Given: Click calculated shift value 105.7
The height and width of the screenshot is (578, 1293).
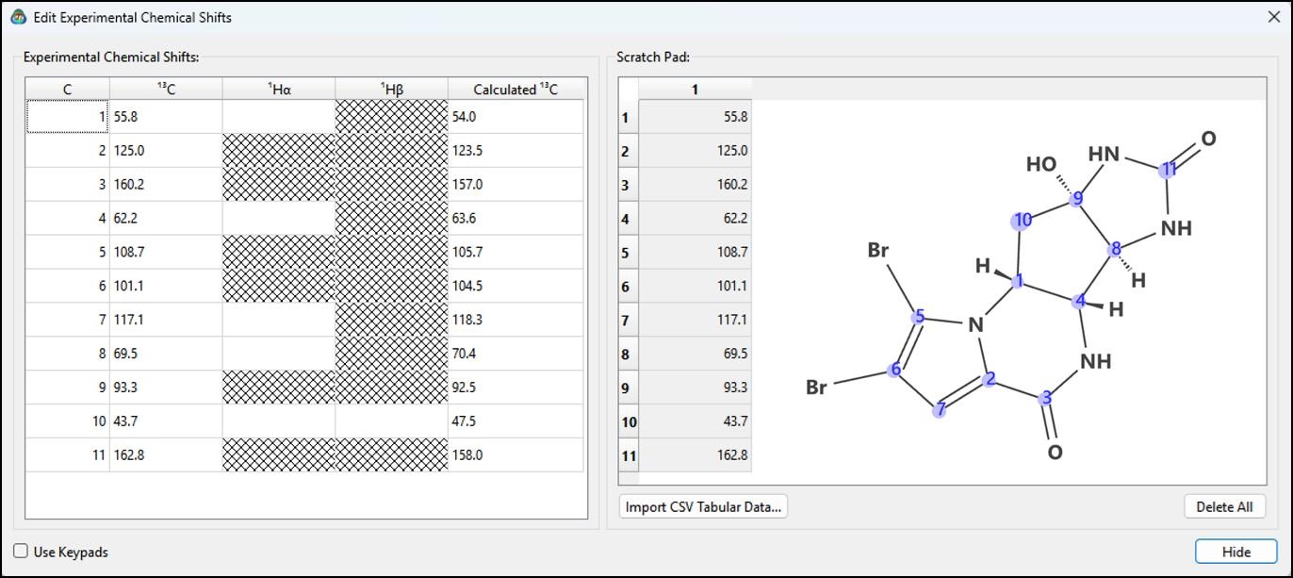Looking at the screenshot, I should pos(516,253).
